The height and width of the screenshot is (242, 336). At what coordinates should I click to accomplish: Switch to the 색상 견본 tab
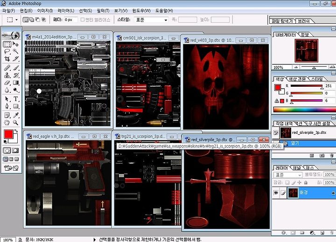point(297,79)
